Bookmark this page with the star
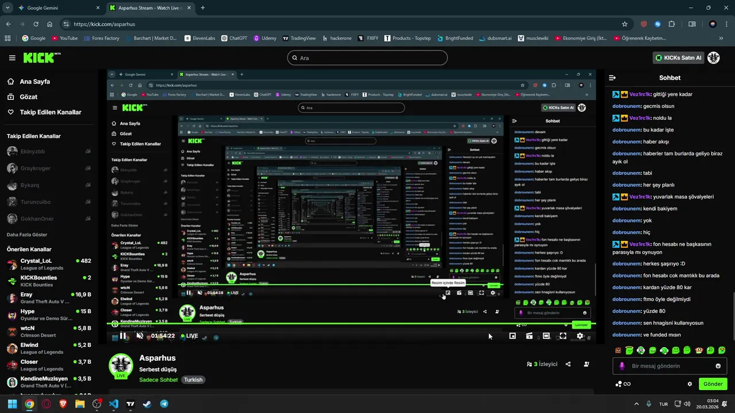Image resolution: width=735 pixels, height=413 pixels. click(x=625, y=24)
